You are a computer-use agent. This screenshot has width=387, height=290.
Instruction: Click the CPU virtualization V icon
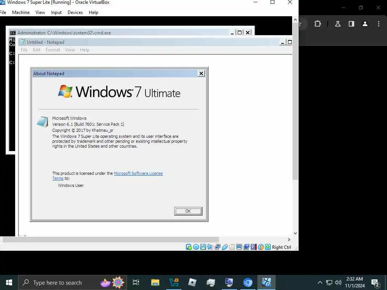click(x=253, y=247)
